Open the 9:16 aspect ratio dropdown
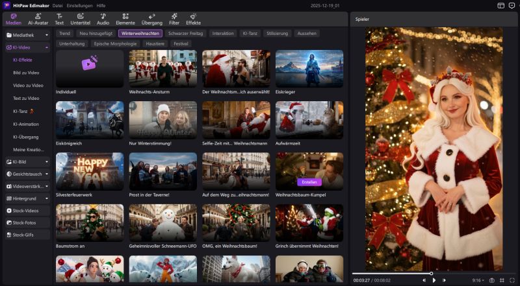 [478, 280]
